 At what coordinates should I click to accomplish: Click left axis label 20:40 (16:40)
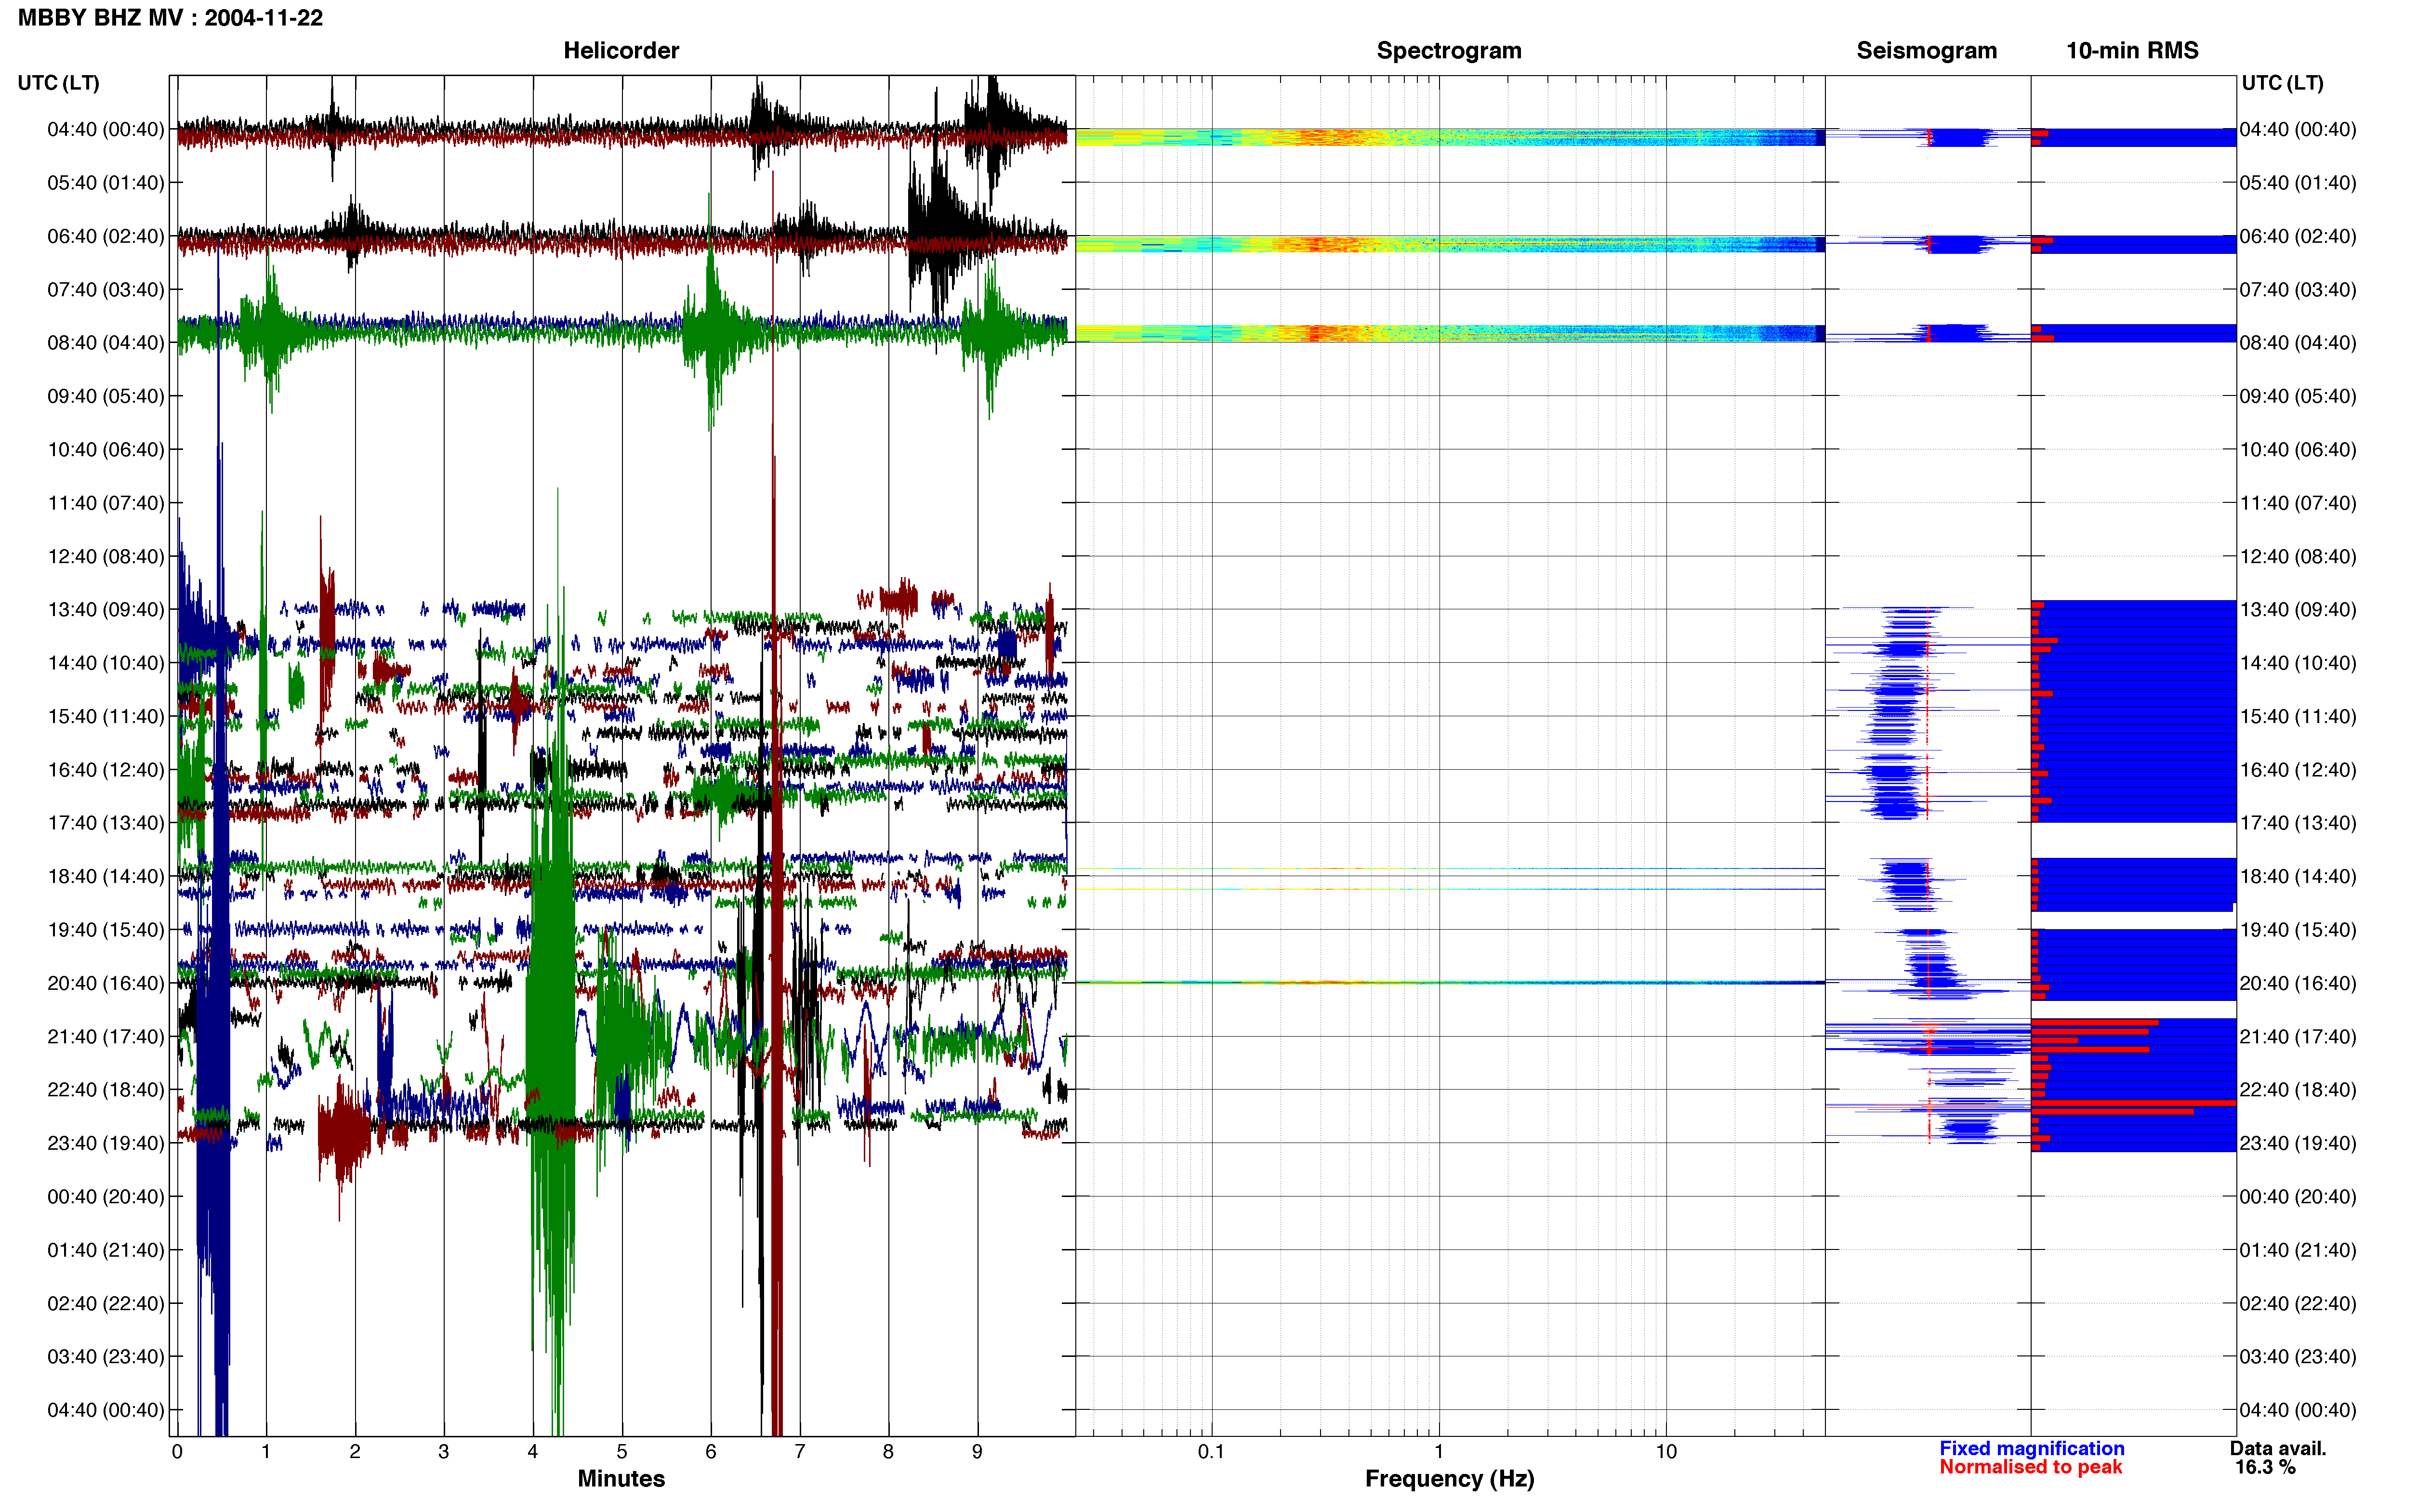coord(106,982)
